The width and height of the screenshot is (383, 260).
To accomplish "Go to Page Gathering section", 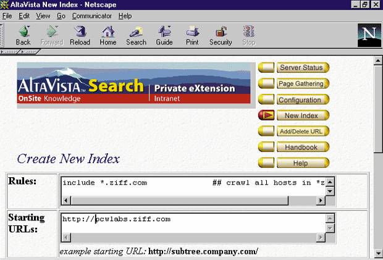I will (x=301, y=83).
